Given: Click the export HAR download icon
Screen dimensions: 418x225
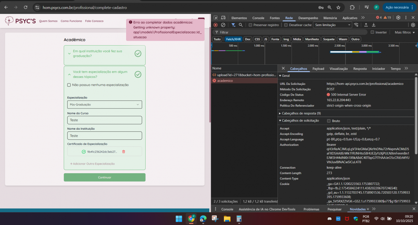Looking at the screenshot, I should click(x=374, y=25).
